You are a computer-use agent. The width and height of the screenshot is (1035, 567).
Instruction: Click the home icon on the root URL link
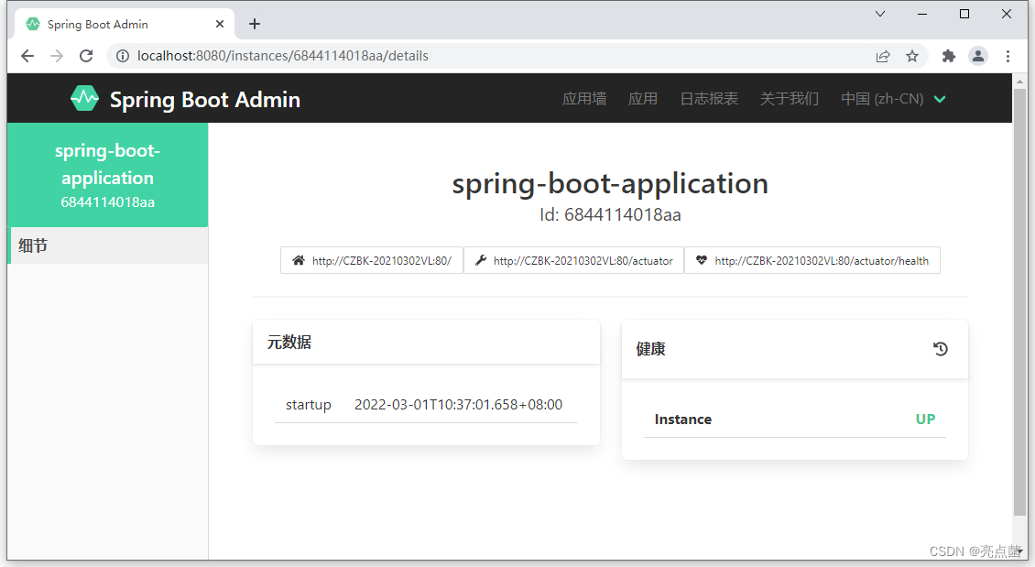coord(297,260)
